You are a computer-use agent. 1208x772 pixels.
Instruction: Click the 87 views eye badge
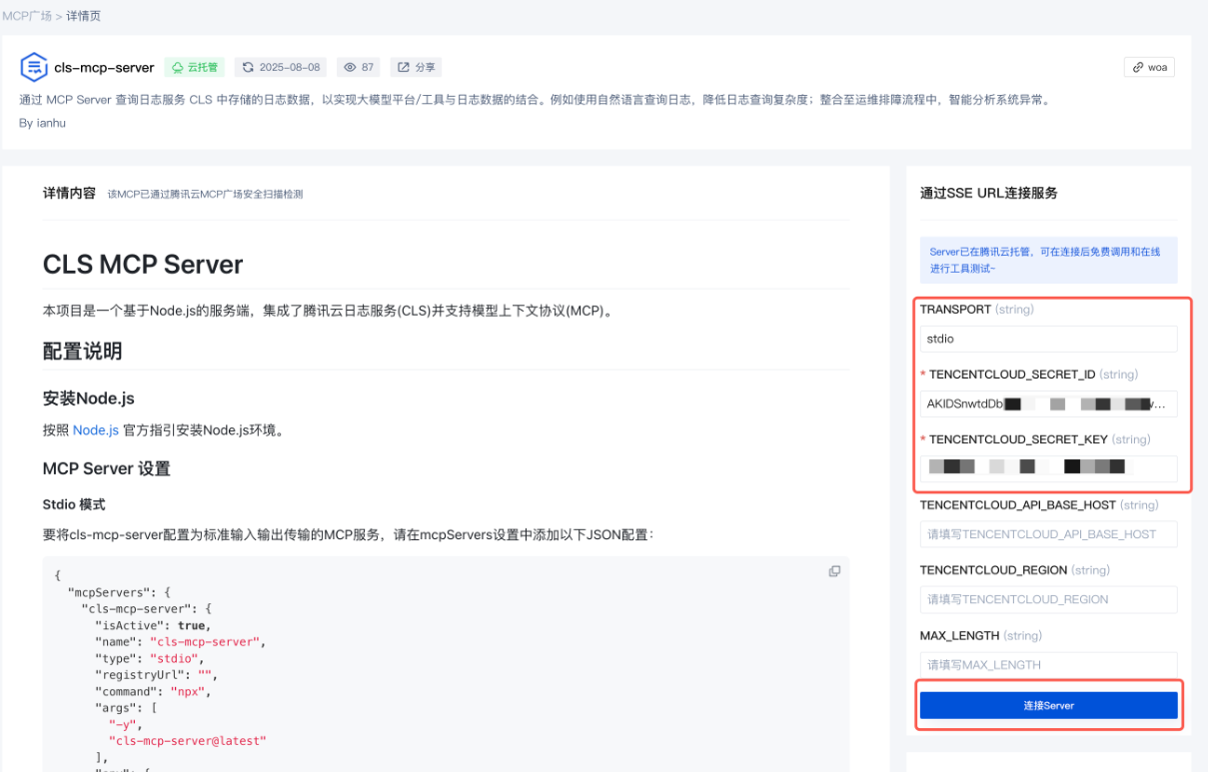pos(359,67)
